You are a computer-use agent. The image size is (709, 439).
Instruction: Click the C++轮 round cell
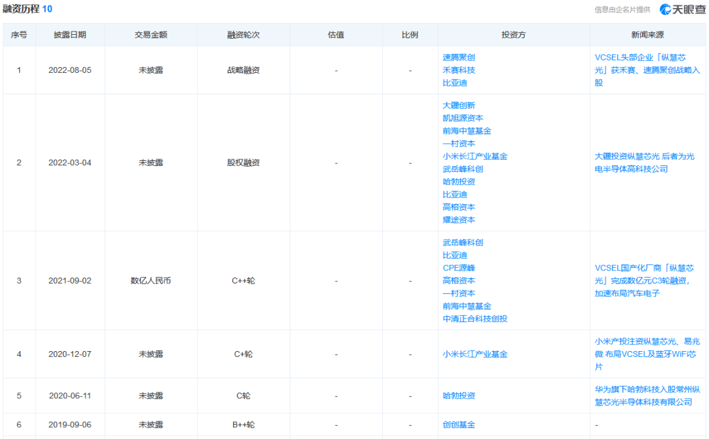pyautogui.click(x=244, y=281)
